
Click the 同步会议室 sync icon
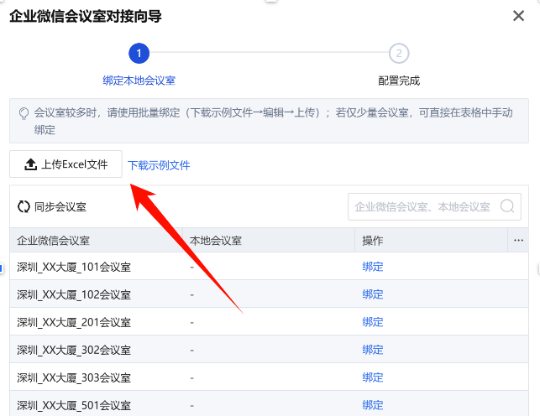[x=24, y=206]
